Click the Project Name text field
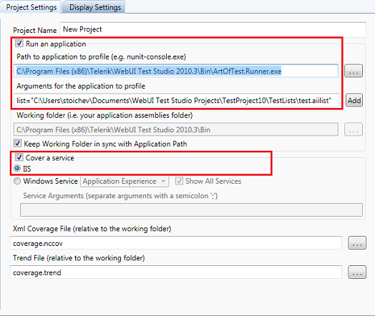The width and height of the screenshot is (375, 316). [x=213, y=29]
